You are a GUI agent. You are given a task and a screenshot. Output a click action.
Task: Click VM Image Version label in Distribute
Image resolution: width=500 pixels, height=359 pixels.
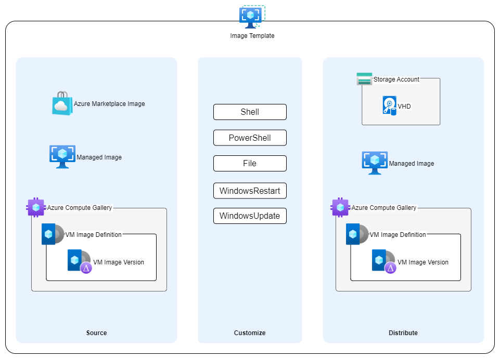pos(423,262)
